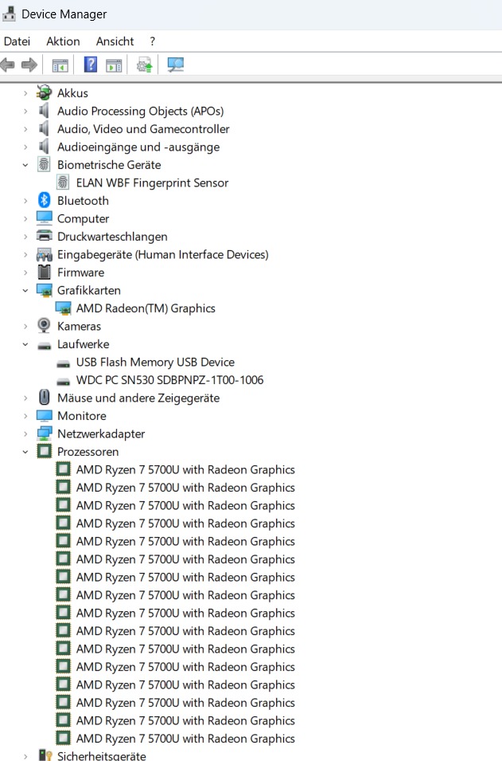Click the Back arrow toolbar icon
The height and width of the screenshot is (761, 502).
7,65
